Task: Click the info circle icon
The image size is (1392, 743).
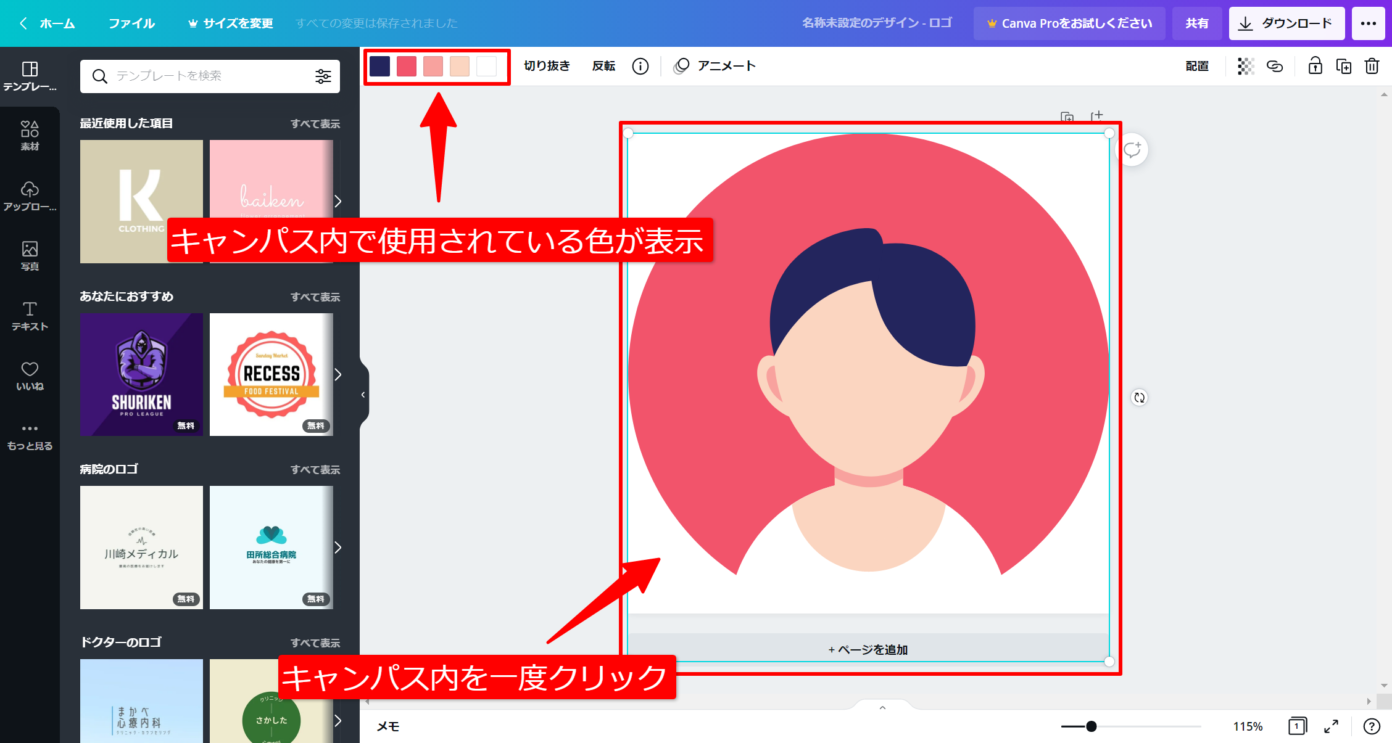Action: point(640,66)
